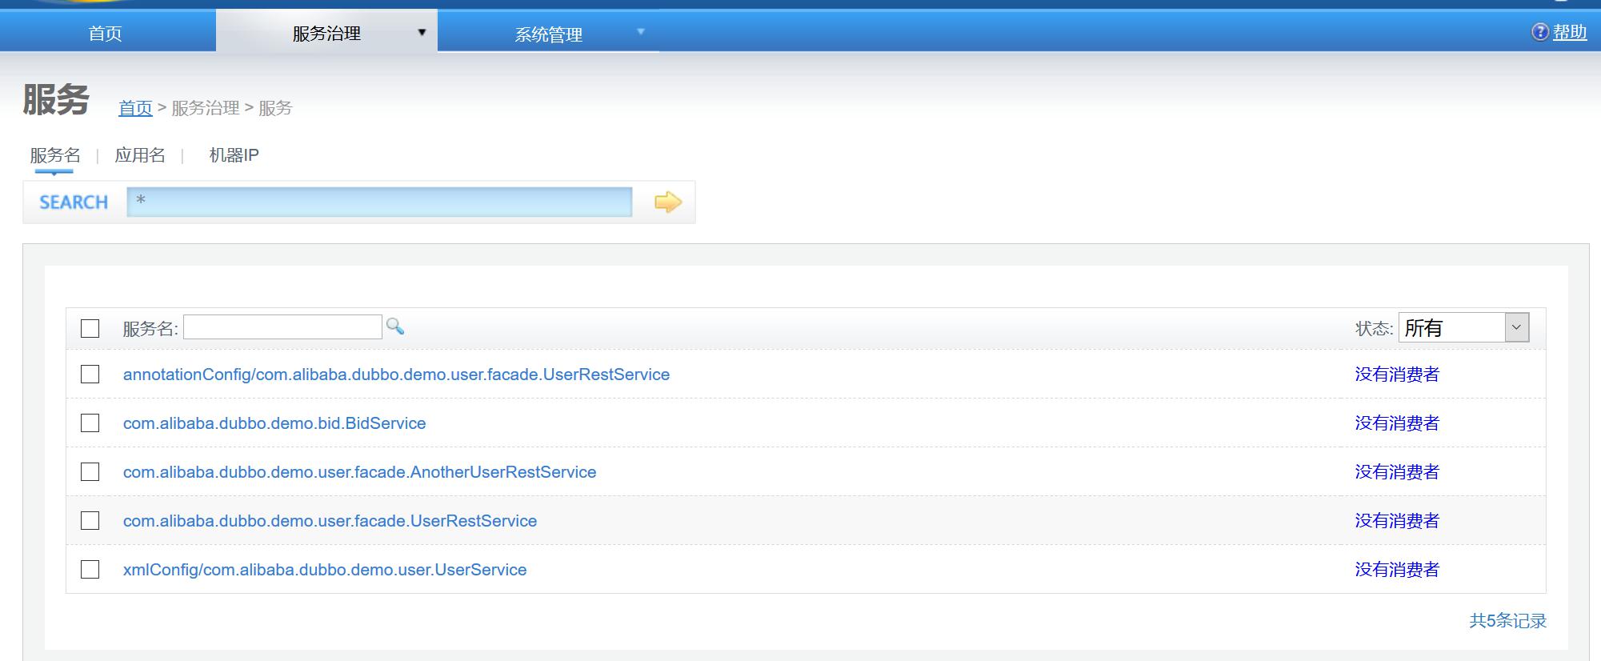Click 首页 breadcrumb link

pyautogui.click(x=135, y=108)
